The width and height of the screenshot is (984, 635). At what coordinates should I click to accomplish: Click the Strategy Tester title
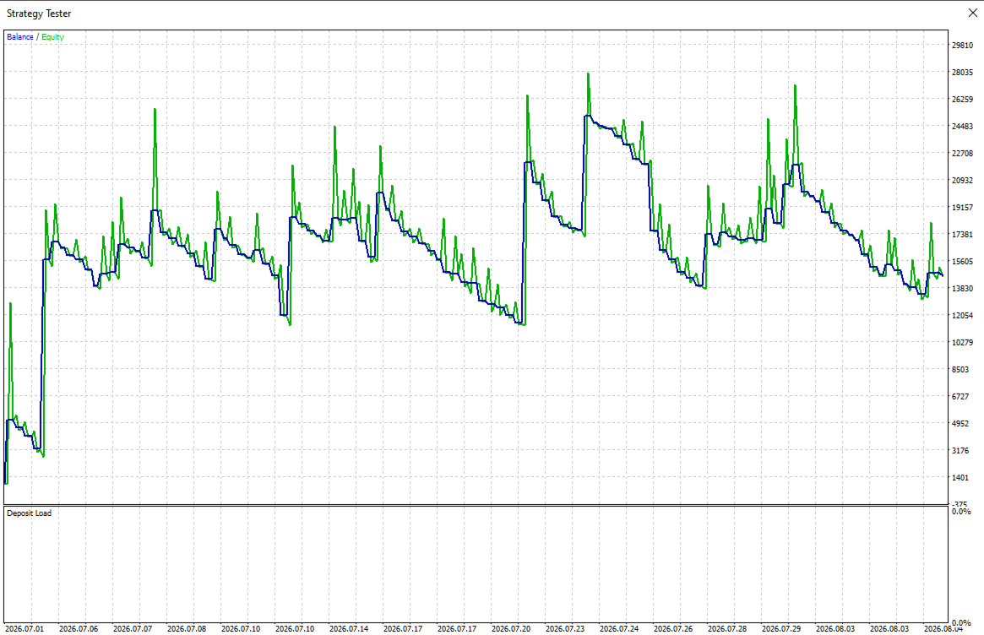point(39,14)
